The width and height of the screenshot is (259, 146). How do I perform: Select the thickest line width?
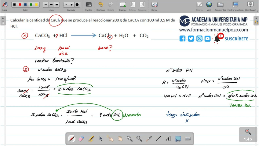[x=57, y=5]
